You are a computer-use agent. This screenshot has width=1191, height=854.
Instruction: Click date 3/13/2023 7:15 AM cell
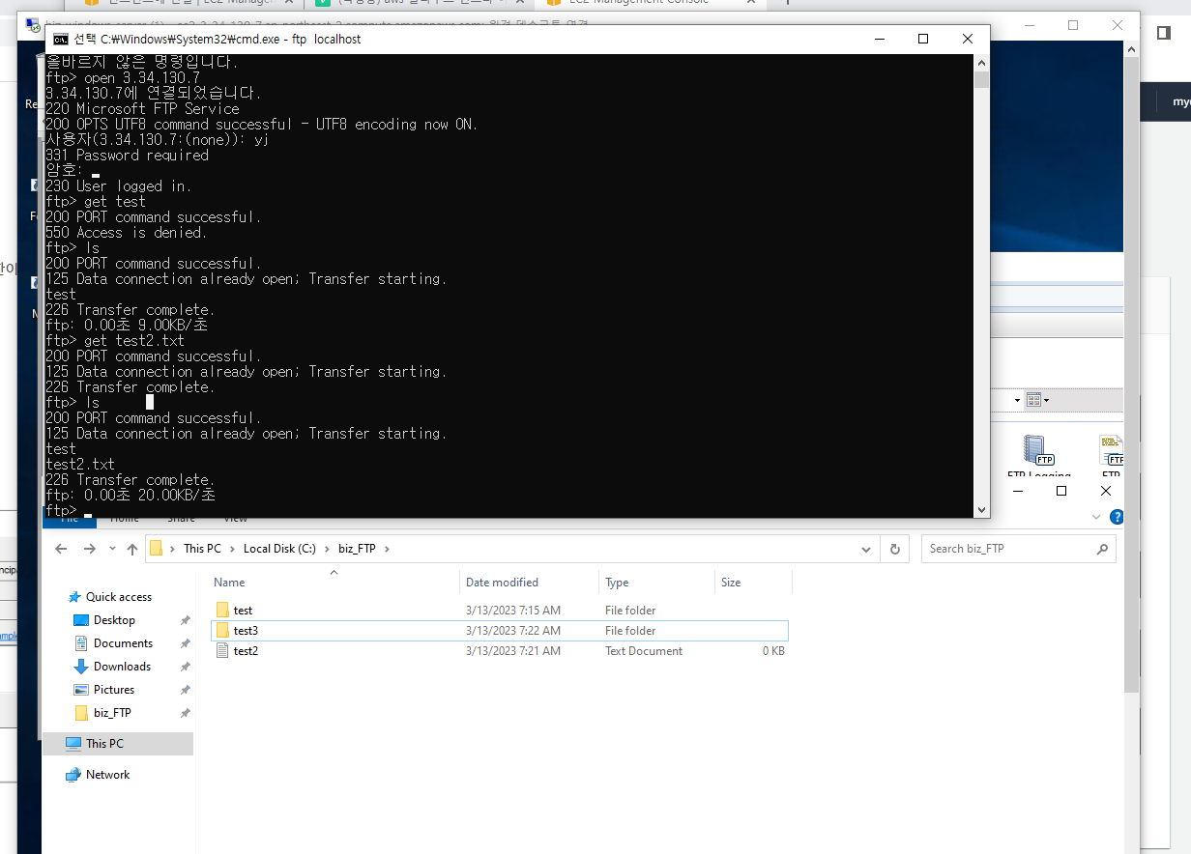513,611
